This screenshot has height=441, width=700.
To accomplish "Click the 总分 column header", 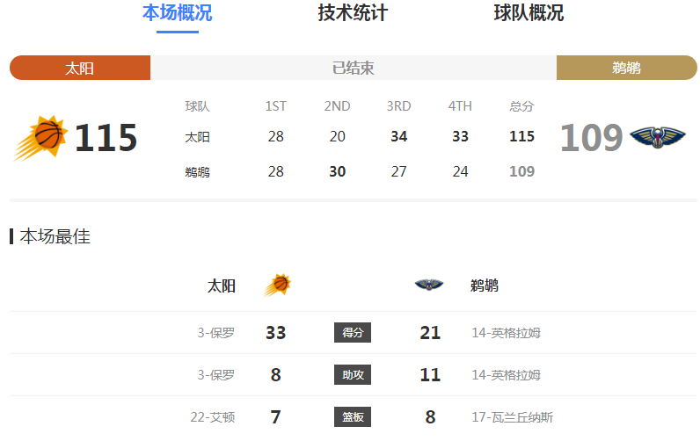I will point(521,106).
